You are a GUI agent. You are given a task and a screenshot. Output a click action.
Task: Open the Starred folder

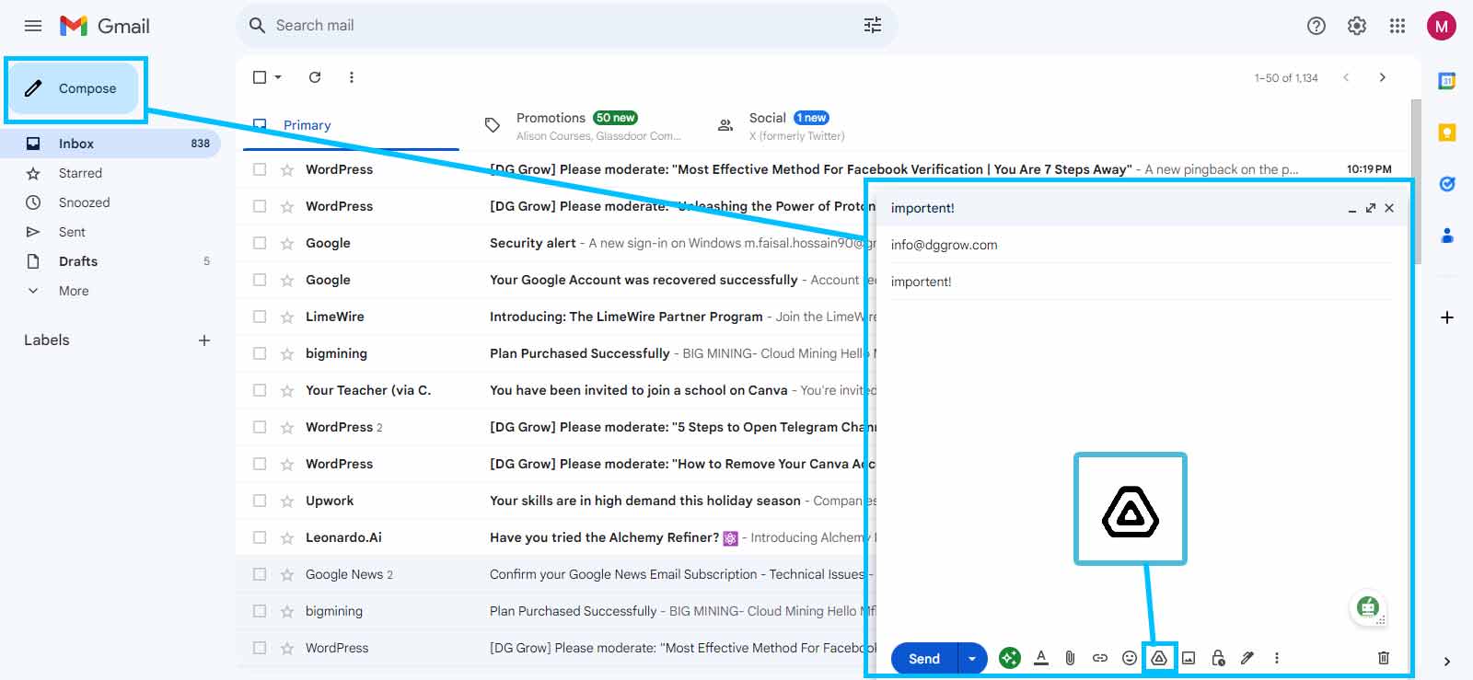[x=110, y=173]
